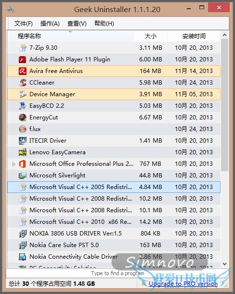Screen dimensions: 235x294
Task: Select the ITECIR Driver entry name
Action: (x=48, y=141)
